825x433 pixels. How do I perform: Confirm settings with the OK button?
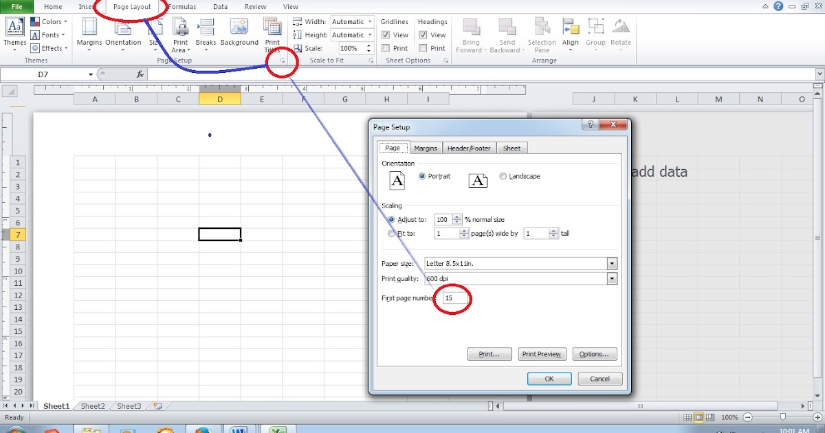point(549,379)
